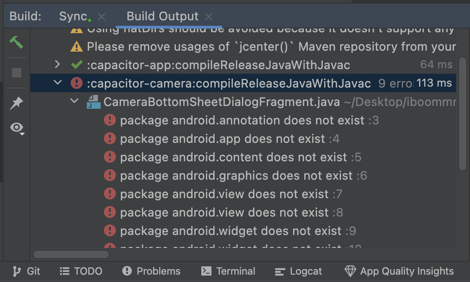The height and width of the screenshot is (282, 470).
Task: Collapse capacitor-camera compileReleaseJavaWithJavac node
Action: [x=58, y=82]
